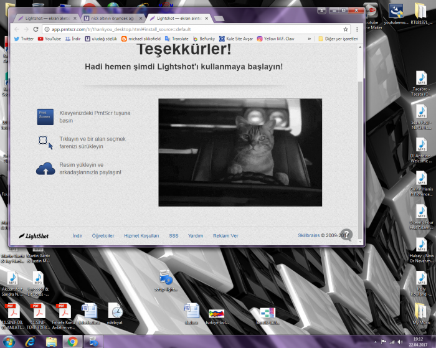This screenshot has height=348, width=436.
Task: Select the Kelly Rowland MP3 file
Action: pos(421,284)
